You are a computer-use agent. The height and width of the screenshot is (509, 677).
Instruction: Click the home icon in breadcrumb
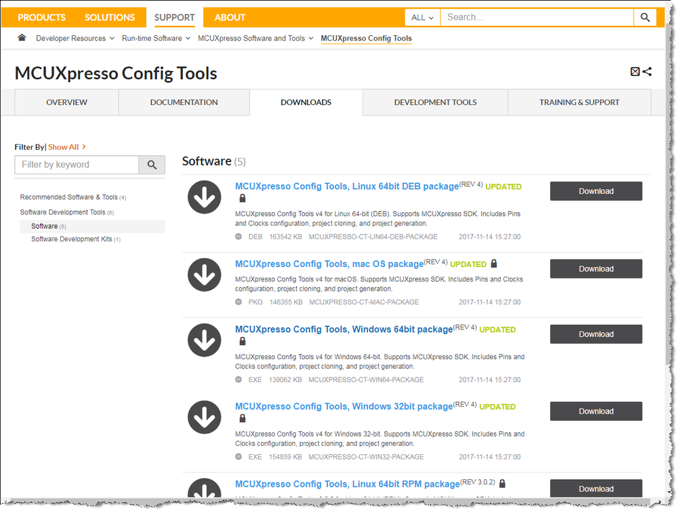tap(22, 37)
